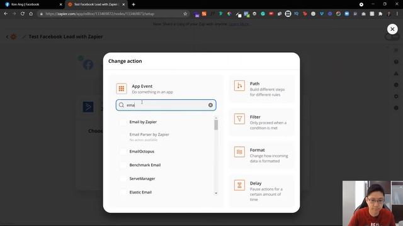Screen dimensions: 403x226
Task: Select the Path action option
Action: (261, 89)
